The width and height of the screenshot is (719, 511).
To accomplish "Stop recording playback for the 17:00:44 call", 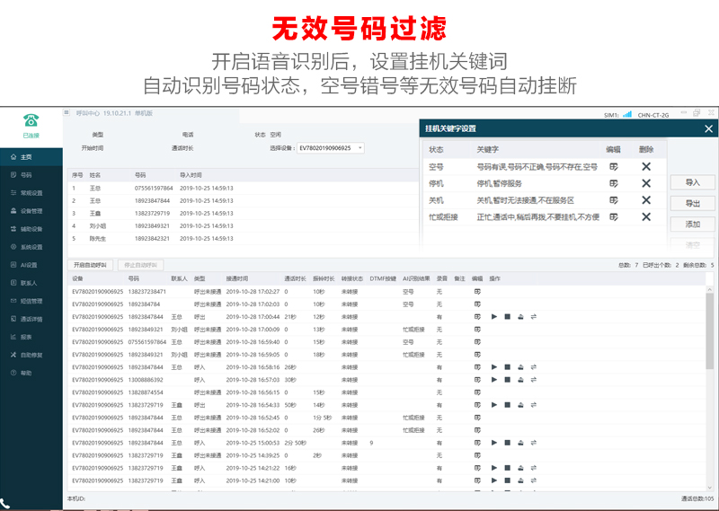I will click(x=507, y=317).
